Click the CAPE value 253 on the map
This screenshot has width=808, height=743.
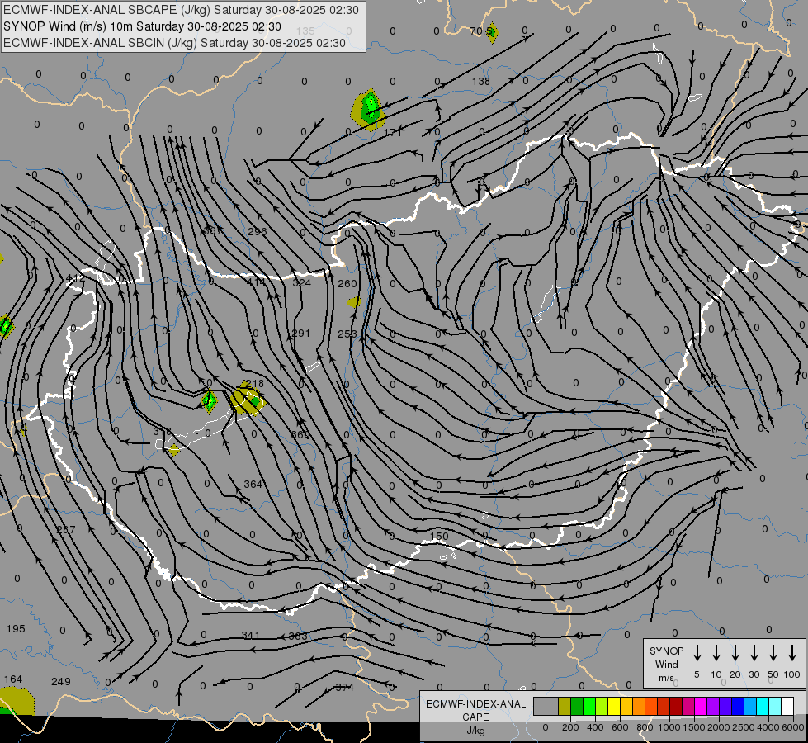[347, 334]
